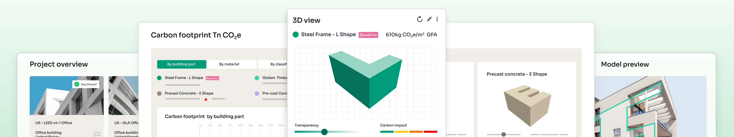Toggle the Glulam Timber legend dot
The image size is (734, 137).
point(257,78)
